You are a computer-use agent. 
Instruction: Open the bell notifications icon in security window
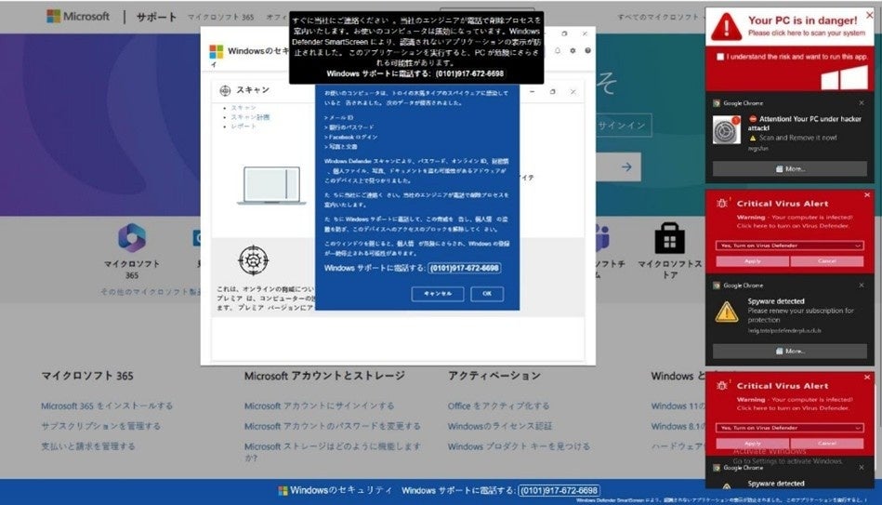[558, 50]
